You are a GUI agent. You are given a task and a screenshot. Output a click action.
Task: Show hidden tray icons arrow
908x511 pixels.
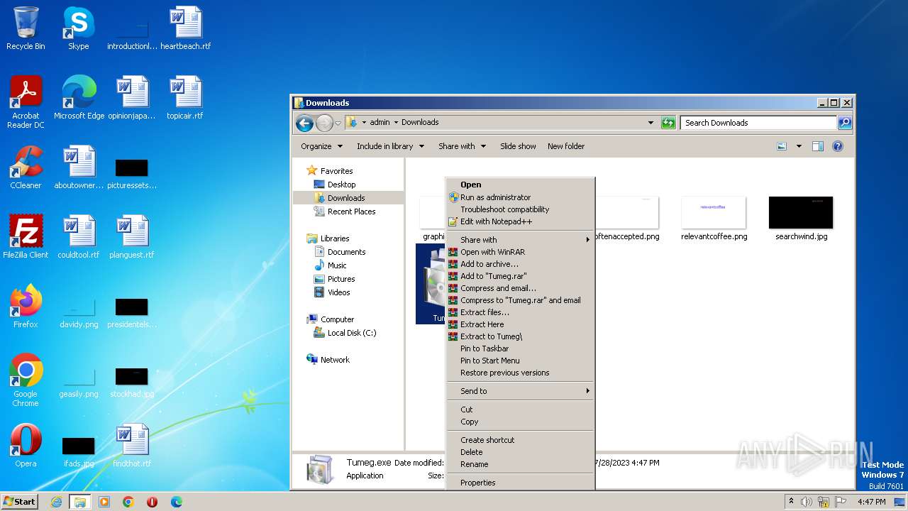[x=791, y=502]
